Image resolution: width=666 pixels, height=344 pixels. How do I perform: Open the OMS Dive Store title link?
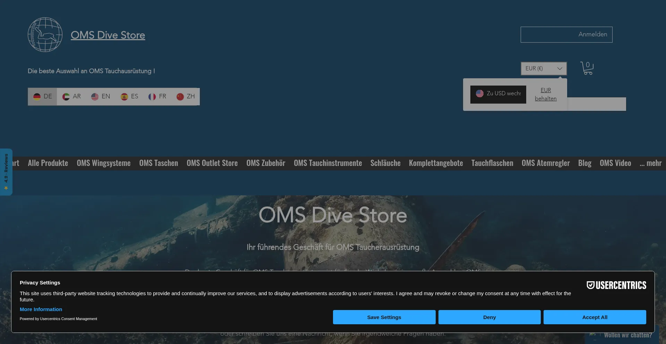[108, 35]
